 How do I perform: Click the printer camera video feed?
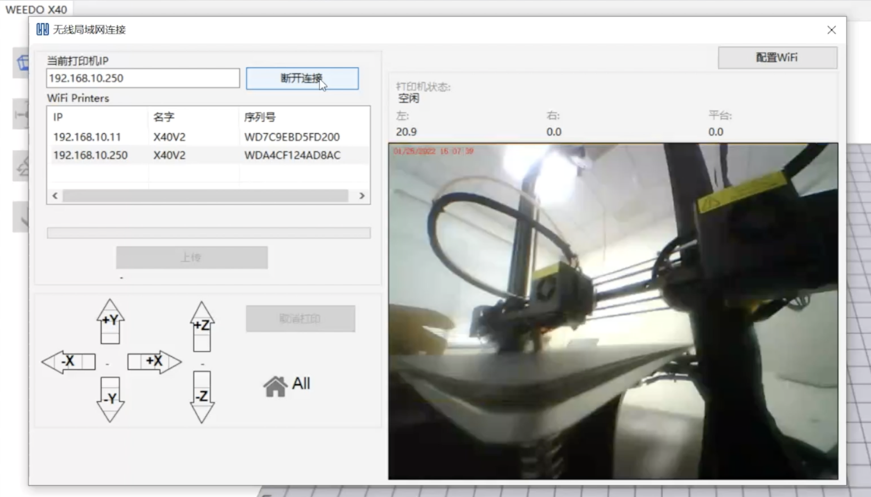(613, 311)
